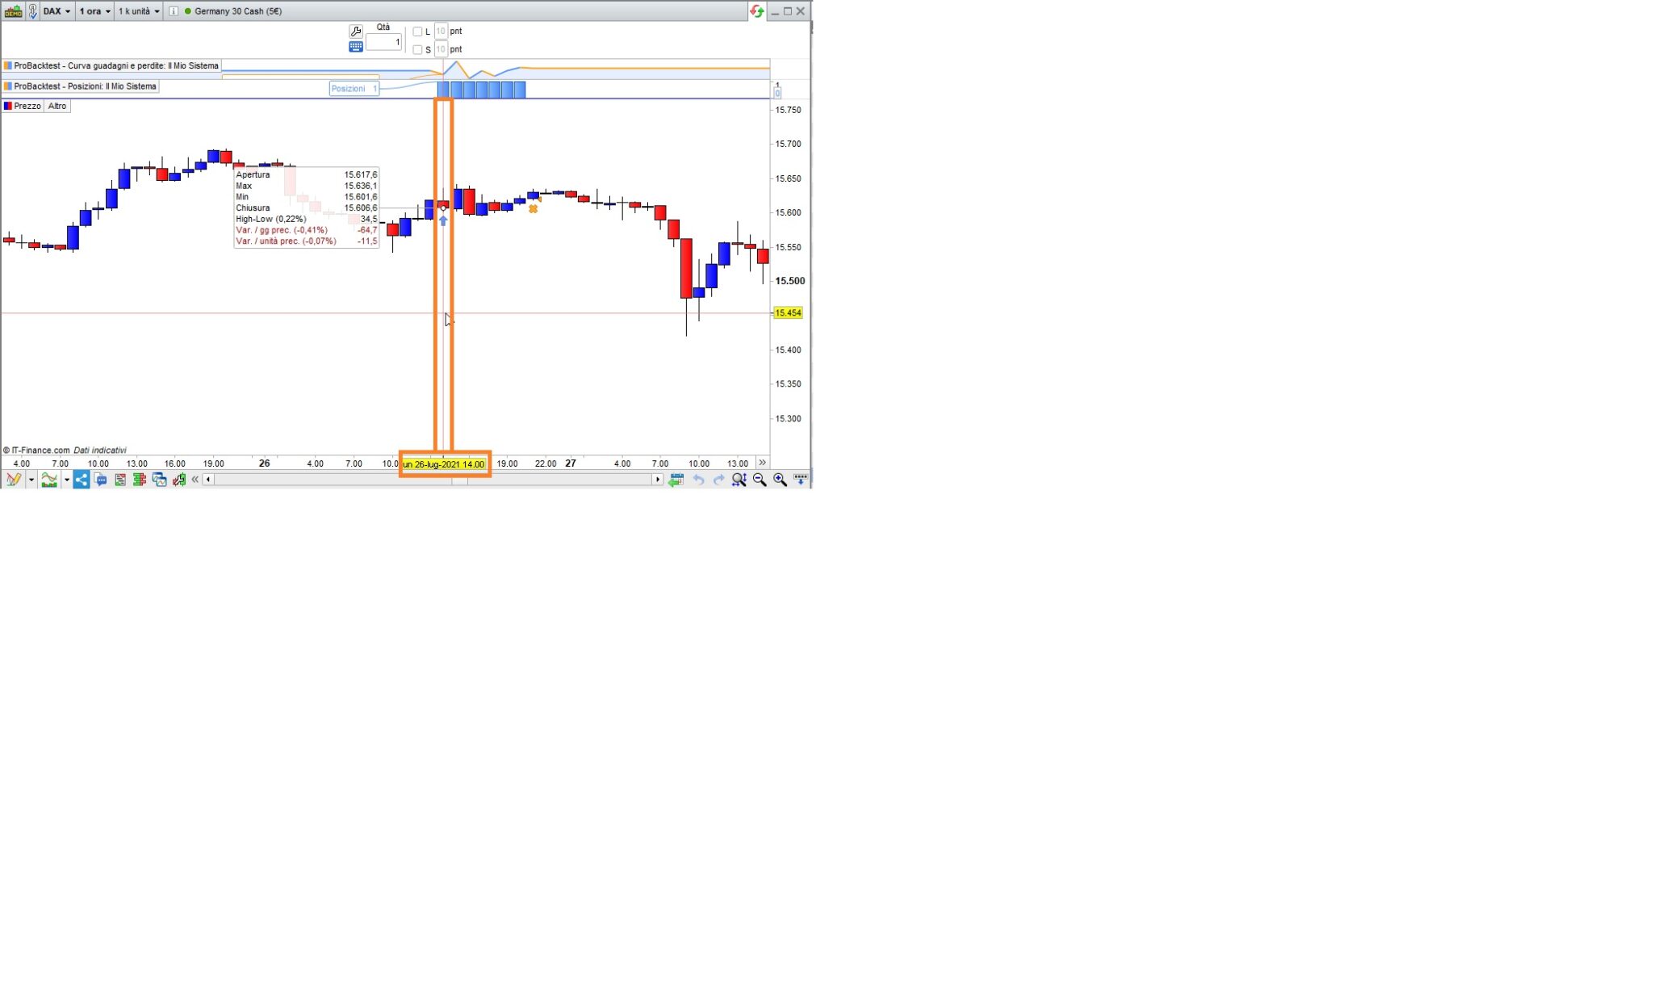This screenshot has width=1653, height=1006.
Task: Enable the L limit checkbox
Action: [x=417, y=31]
